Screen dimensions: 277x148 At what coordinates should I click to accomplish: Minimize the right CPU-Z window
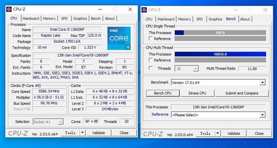coord(235,10)
